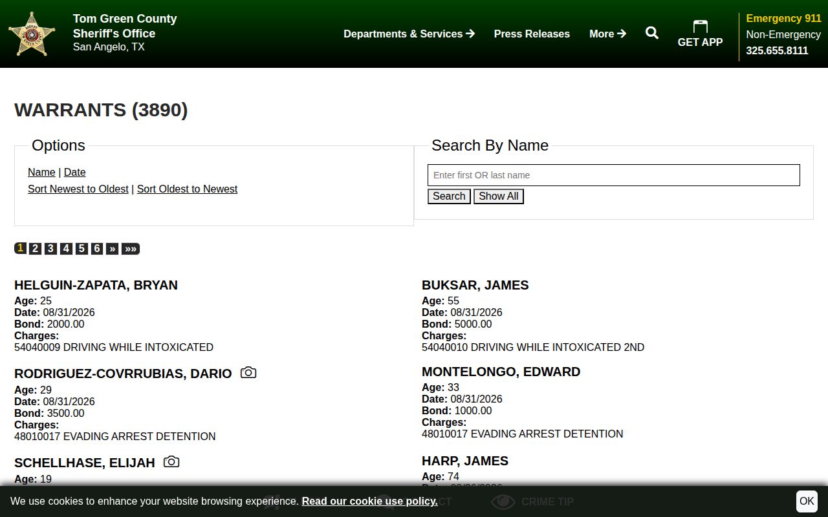
Task: View photo icon for Schellhase, Elijah
Action: 171,462
